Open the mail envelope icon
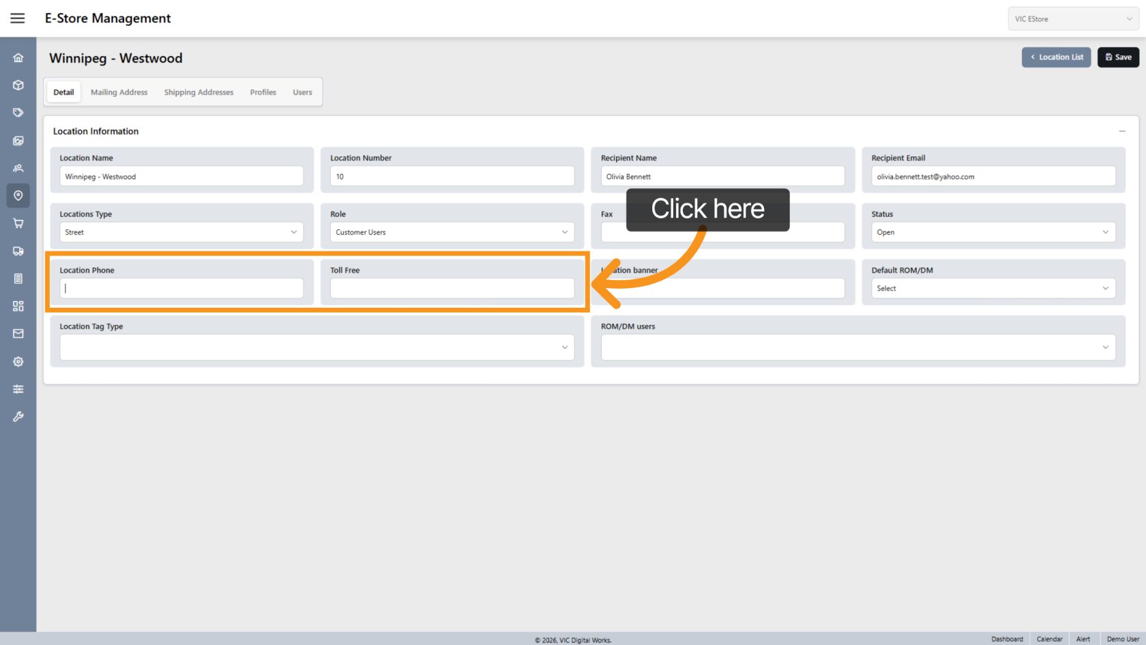Image resolution: width=1146 pixels, height=645 pixels. click(x=18, y=334)
